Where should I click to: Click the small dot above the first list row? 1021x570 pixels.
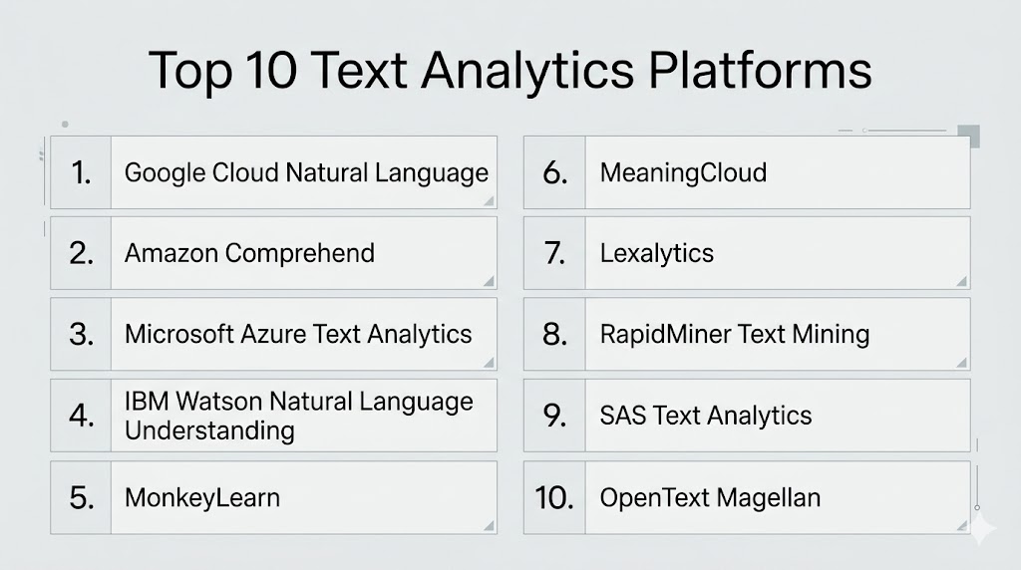coord(65,125)
